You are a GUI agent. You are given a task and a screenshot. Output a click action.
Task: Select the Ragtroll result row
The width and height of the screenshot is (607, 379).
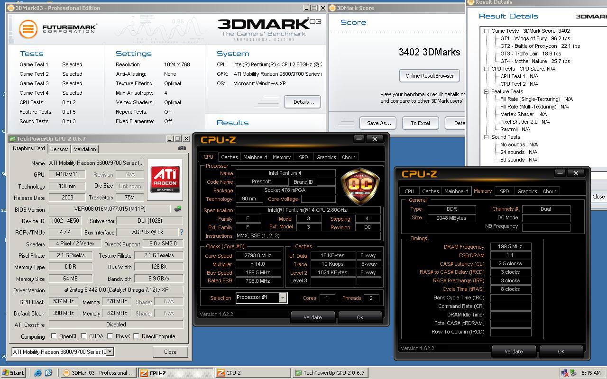(x=515, y=129)
